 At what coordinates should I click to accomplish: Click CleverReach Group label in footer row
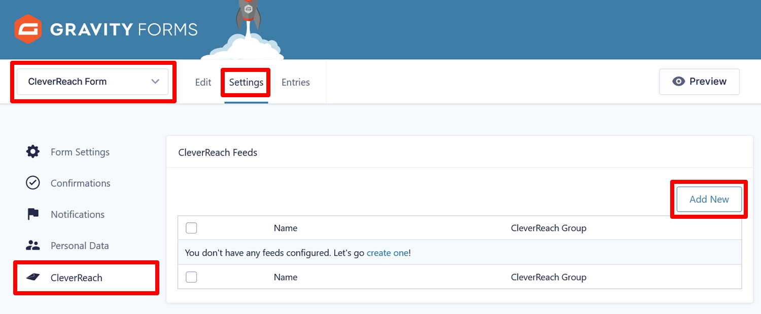[x=548, y=277]
